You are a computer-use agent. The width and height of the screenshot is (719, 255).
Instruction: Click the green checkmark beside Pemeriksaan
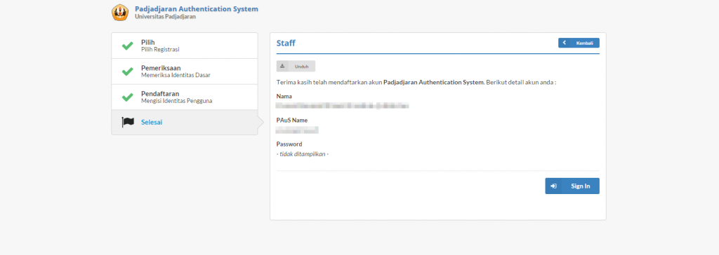pyautogui.click(x=128, y=71)
